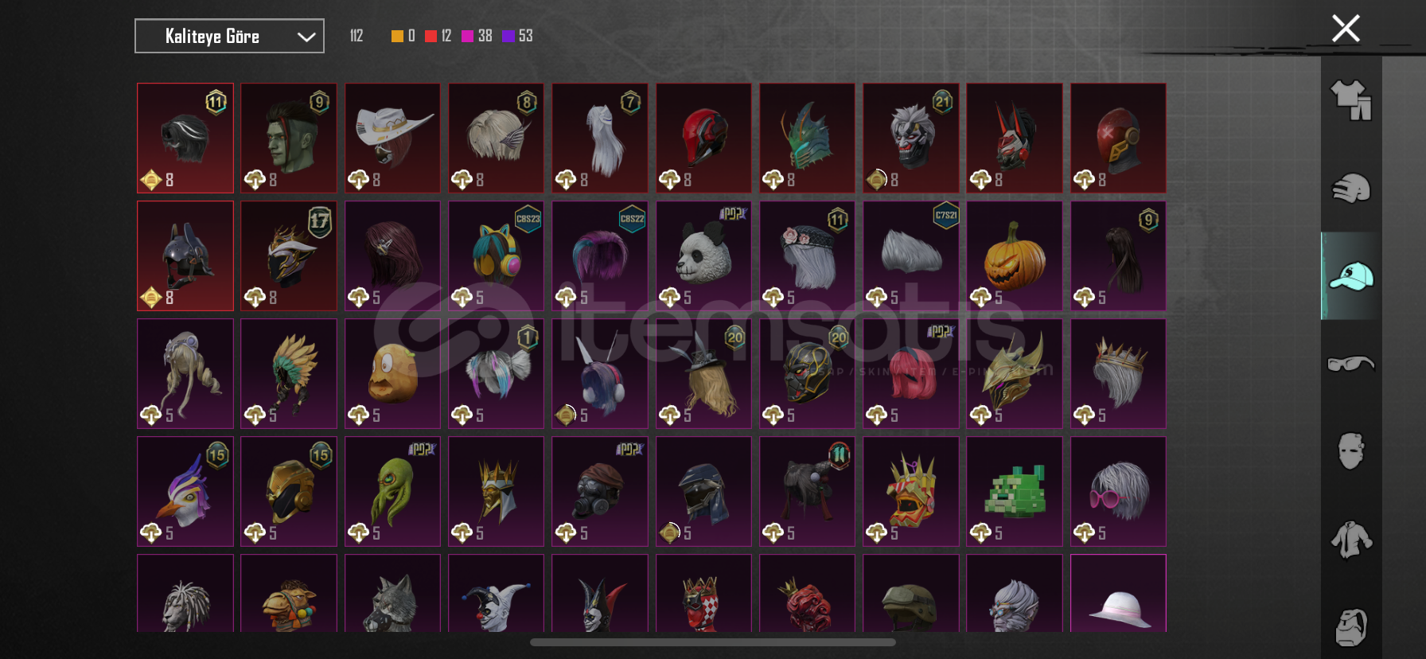1426x659 pixels.
Task: Click the chevron arrow on sort box
Action: point(306,37)
